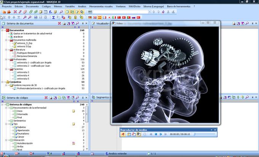Click the new project folder icon
Screen dimensions: 259x157
tap(4, 12)
